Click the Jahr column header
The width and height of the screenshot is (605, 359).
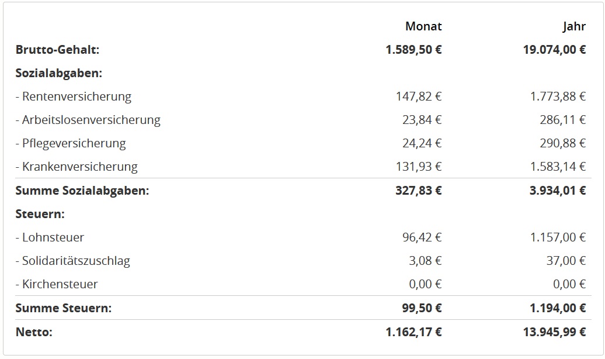(x=574, y=26)
